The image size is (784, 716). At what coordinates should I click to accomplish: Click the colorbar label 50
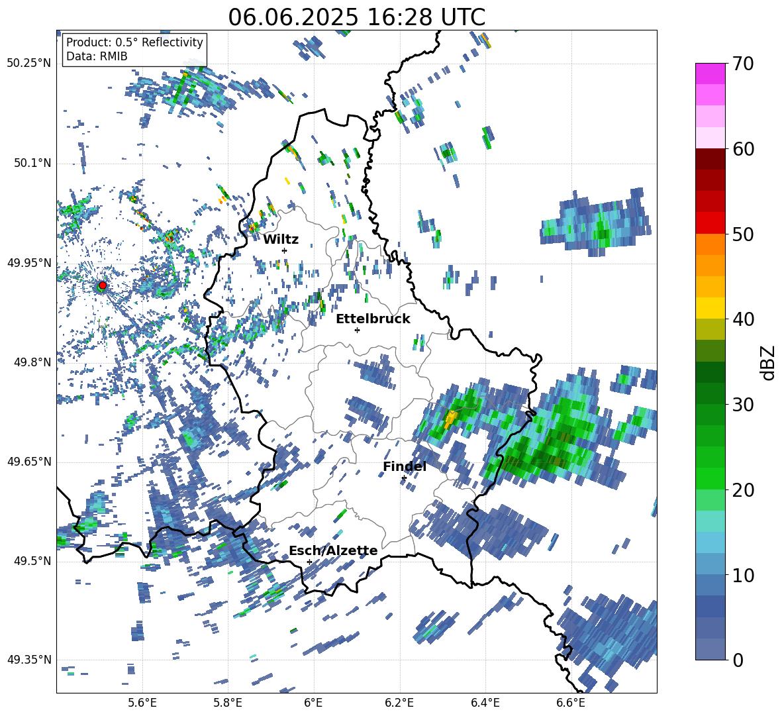742,234
